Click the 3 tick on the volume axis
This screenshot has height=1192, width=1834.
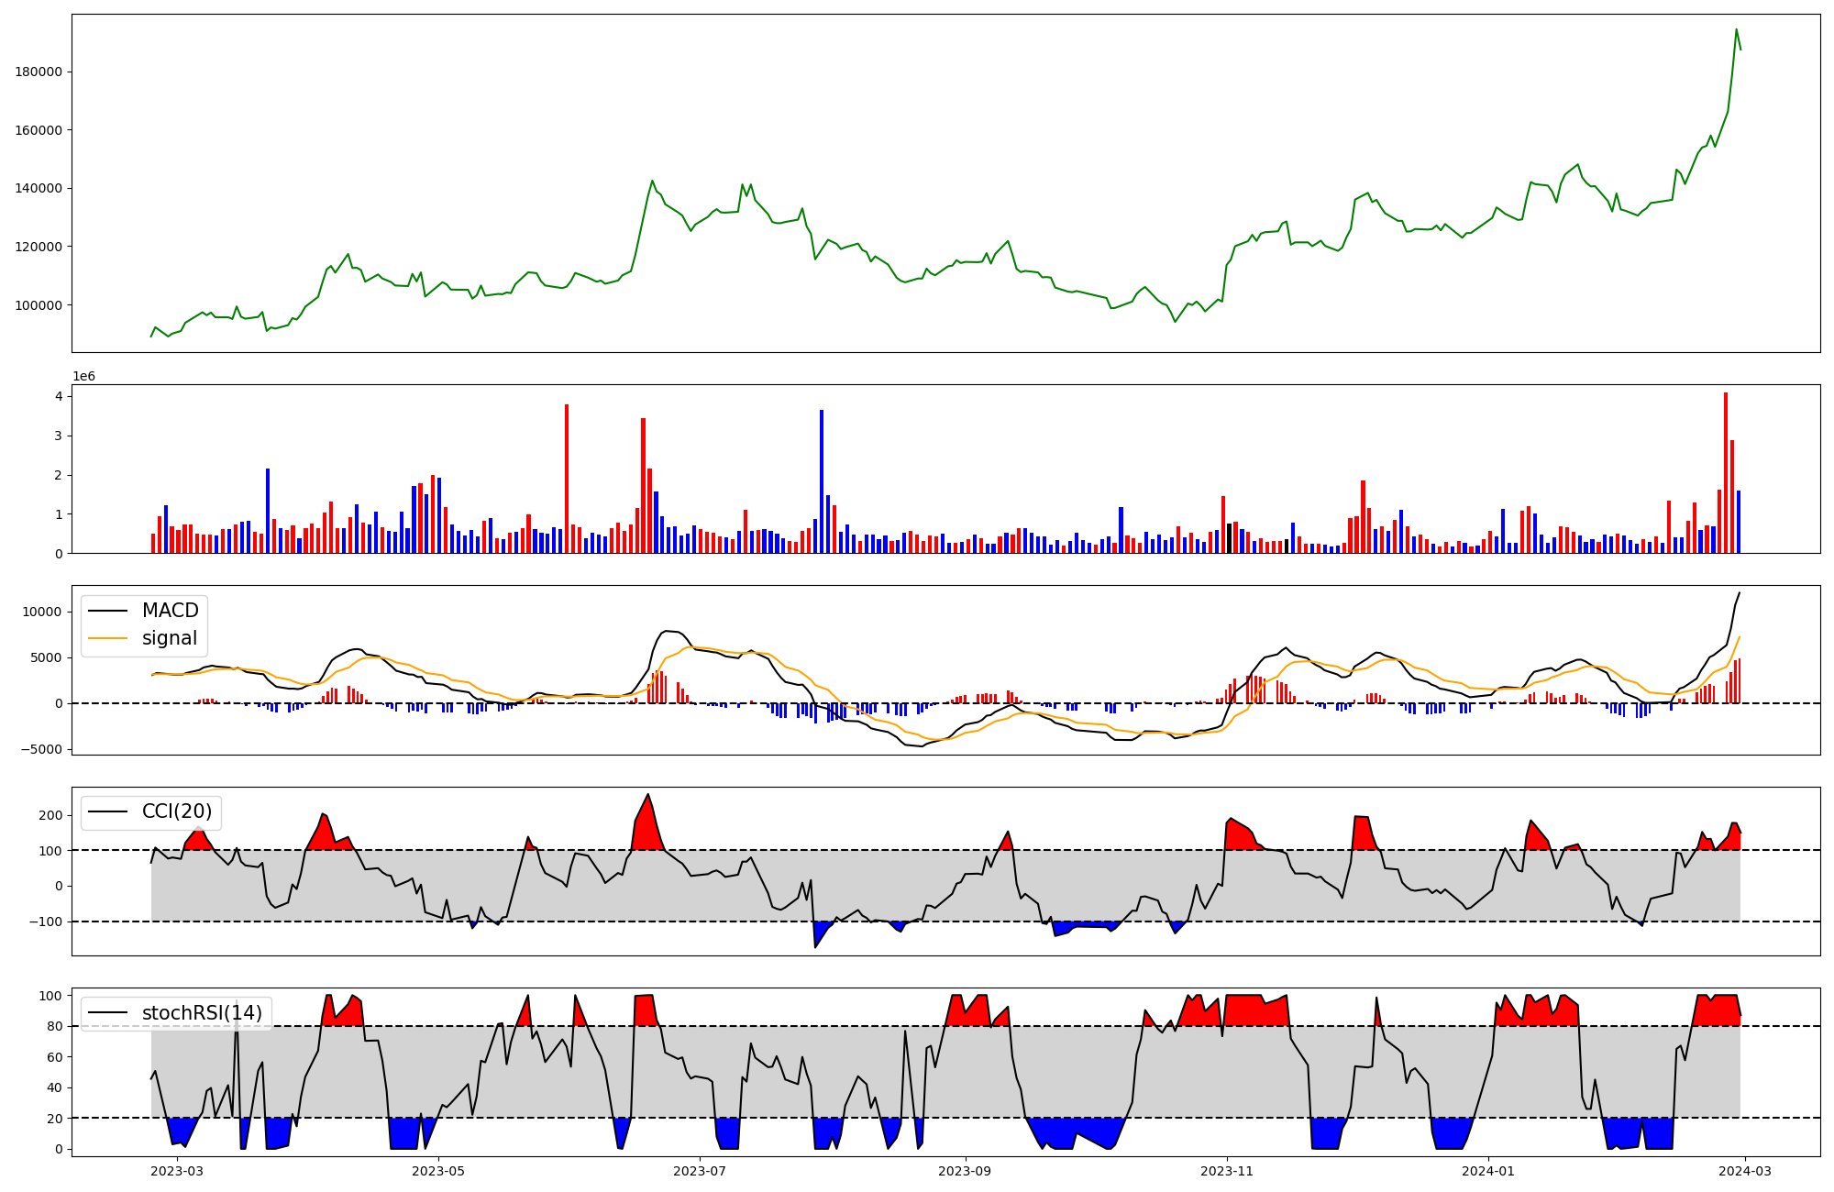(59, 436)
